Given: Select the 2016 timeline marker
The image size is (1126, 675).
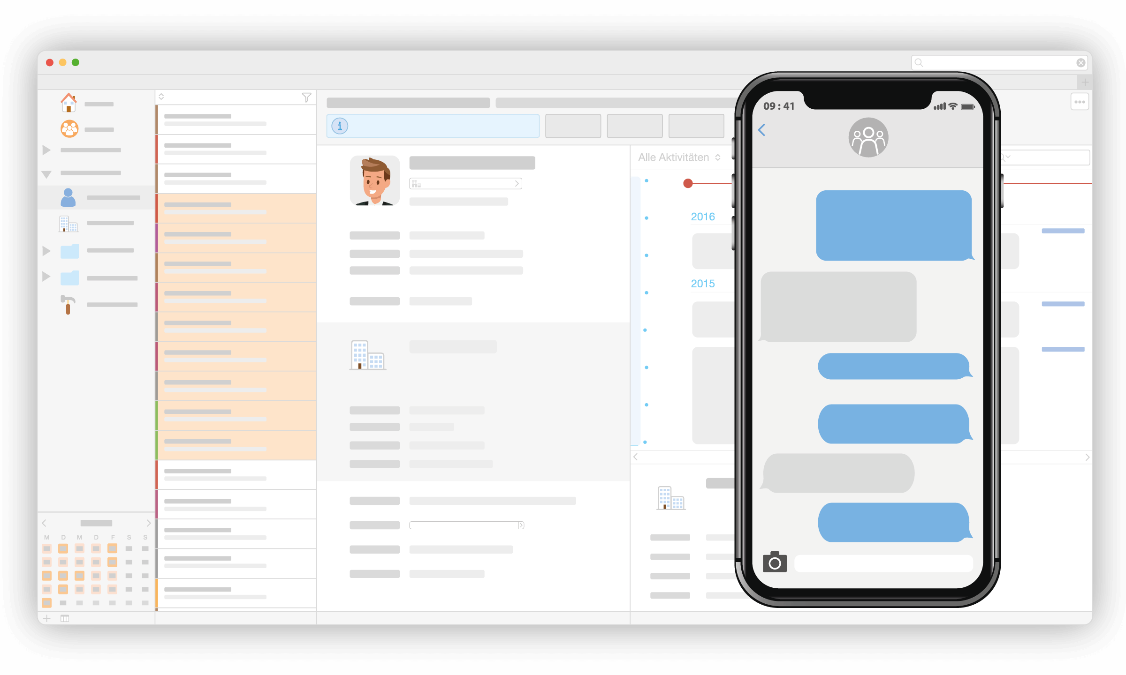Looking at the screenshot, I should point(702,215).
